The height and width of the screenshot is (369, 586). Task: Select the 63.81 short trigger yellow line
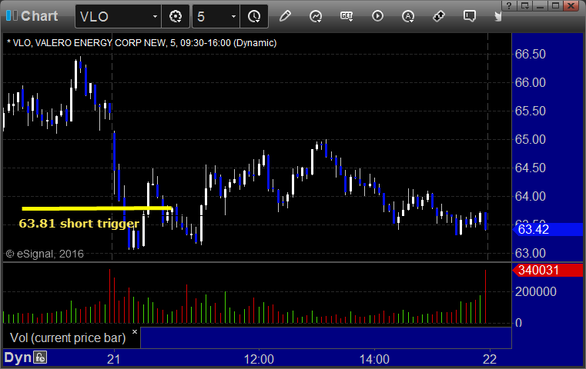coord(97,208)
